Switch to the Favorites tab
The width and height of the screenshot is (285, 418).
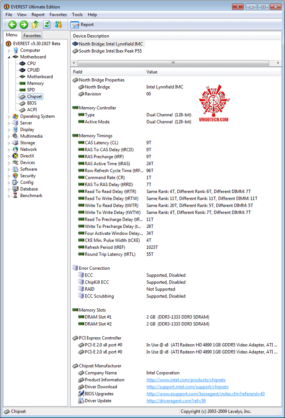point(32,36)
